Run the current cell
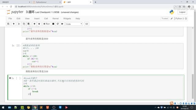This screenshot has height=110, width=196. pyautogui.click(x=47, y=24)
